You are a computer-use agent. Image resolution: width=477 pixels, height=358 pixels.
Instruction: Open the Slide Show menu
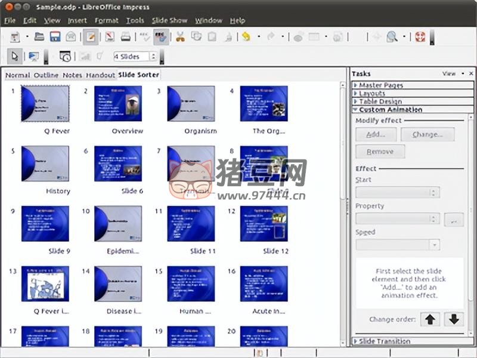(x=169, y=20)
